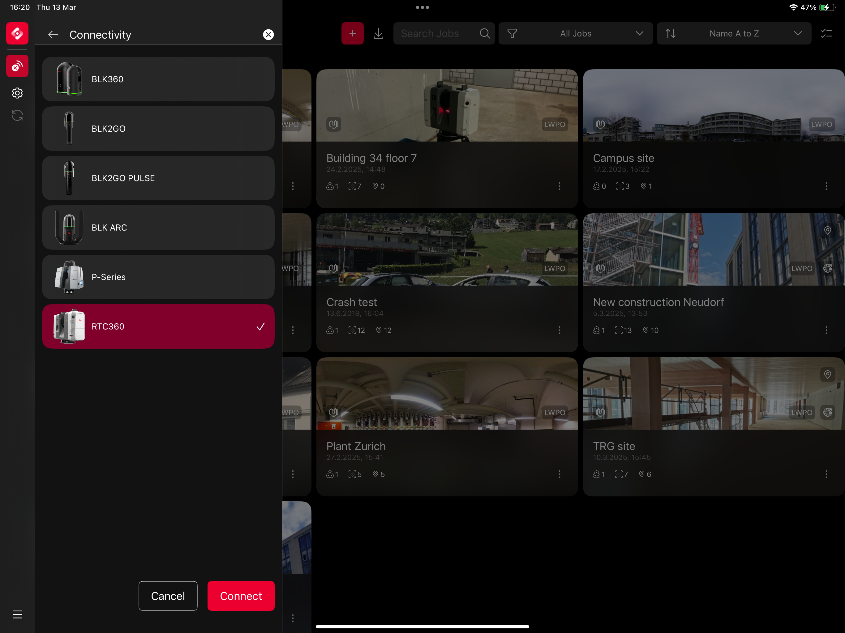The height and width of the screenshot is (633, 845).
Task: Open options menu for Building 34 floor 7
Action: (559, 186)
